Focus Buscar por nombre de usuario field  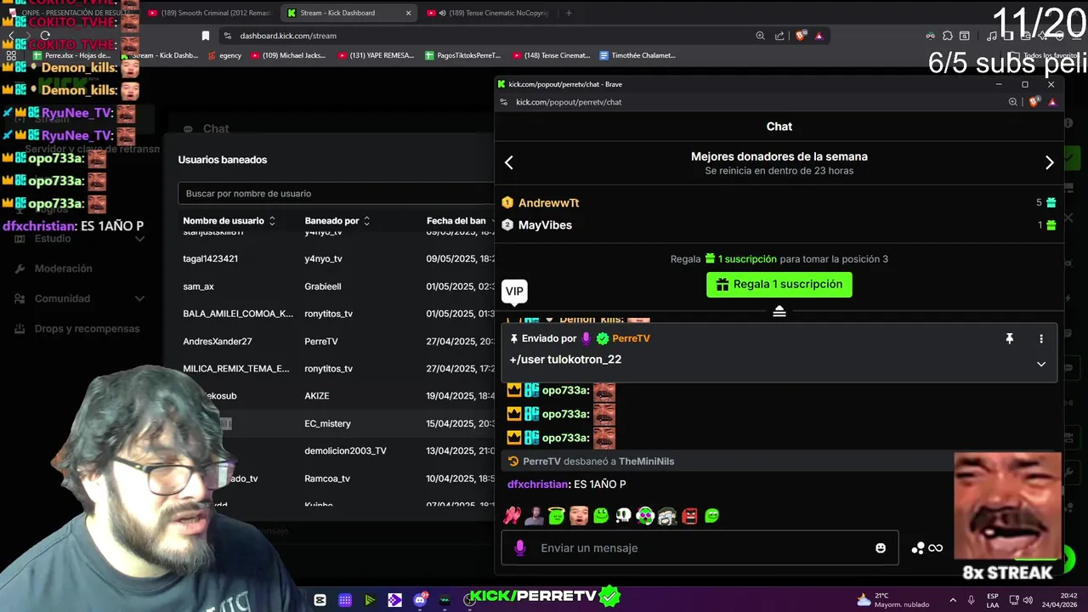click(x=336, y=193)
